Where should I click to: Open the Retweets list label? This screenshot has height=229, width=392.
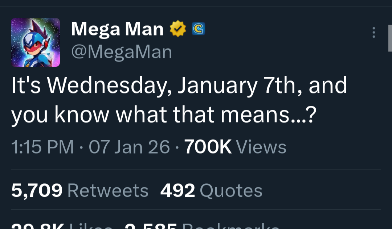[108, 191]
